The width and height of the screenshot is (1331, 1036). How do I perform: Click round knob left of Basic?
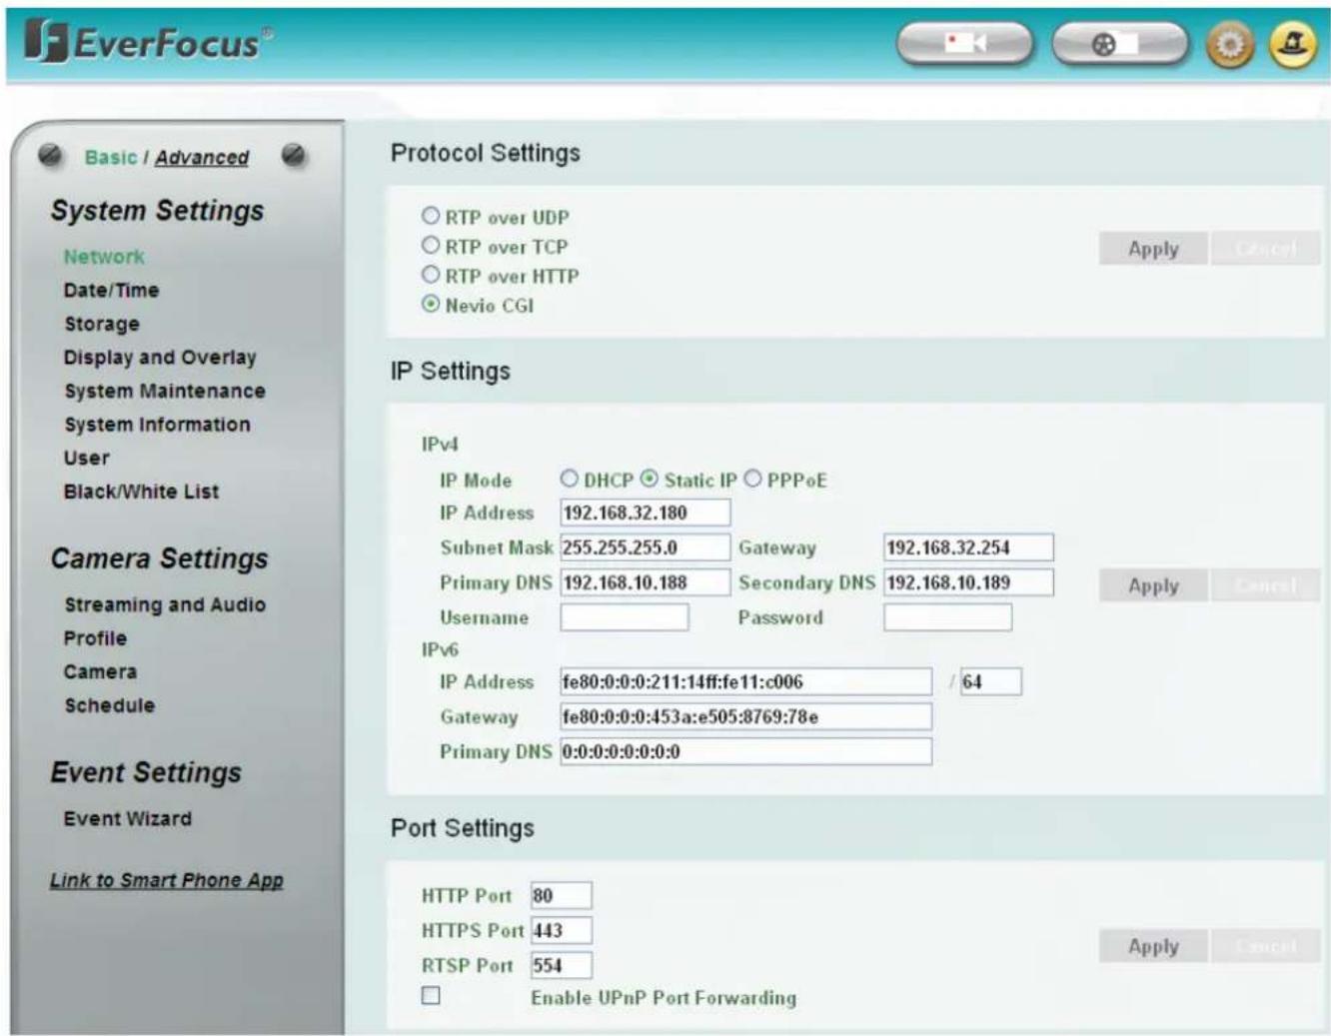click(x=50, y=156)
